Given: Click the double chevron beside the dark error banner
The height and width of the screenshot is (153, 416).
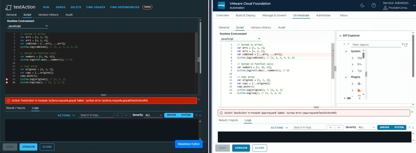Looking at the screenshot, I should (199, 99).
